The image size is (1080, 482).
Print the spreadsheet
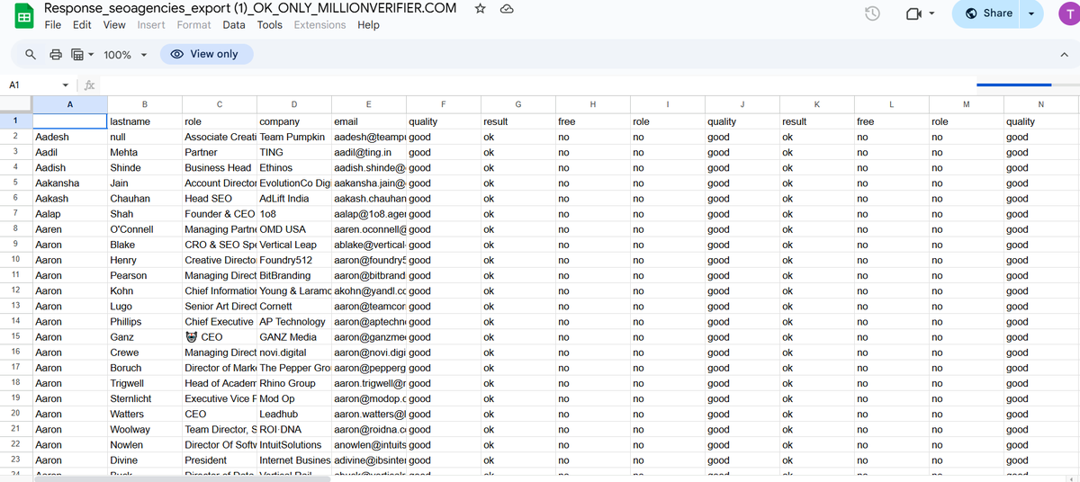(55, 55)
